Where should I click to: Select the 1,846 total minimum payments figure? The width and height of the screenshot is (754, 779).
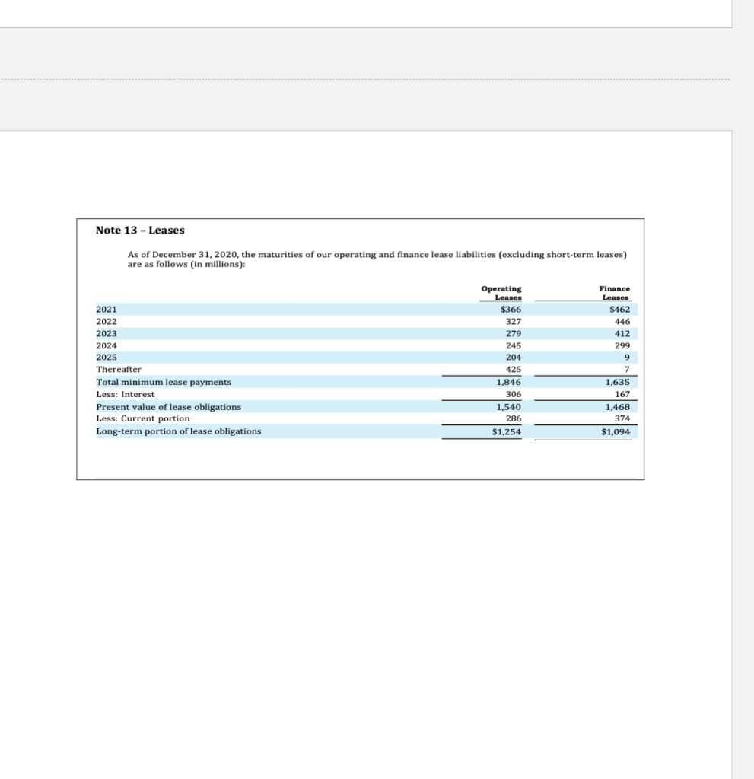pos(511,381)
